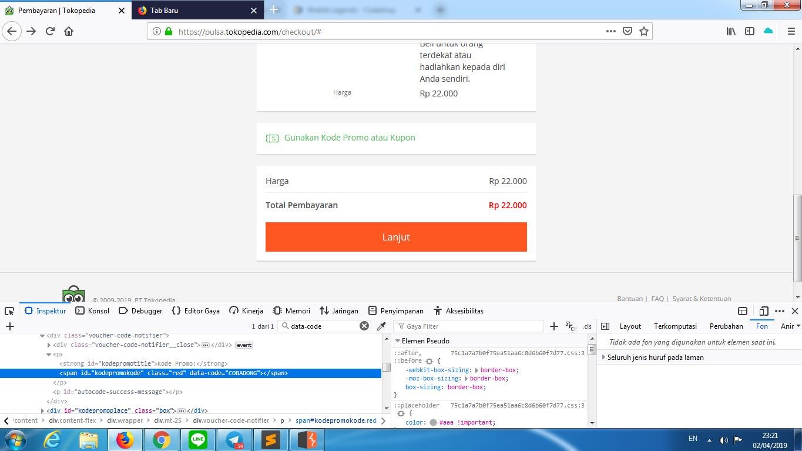Open the Bantuan footer link
Image resolution: width=802 pixels, height=451 pixels.
pyautogui.click(x=630, y=299)
